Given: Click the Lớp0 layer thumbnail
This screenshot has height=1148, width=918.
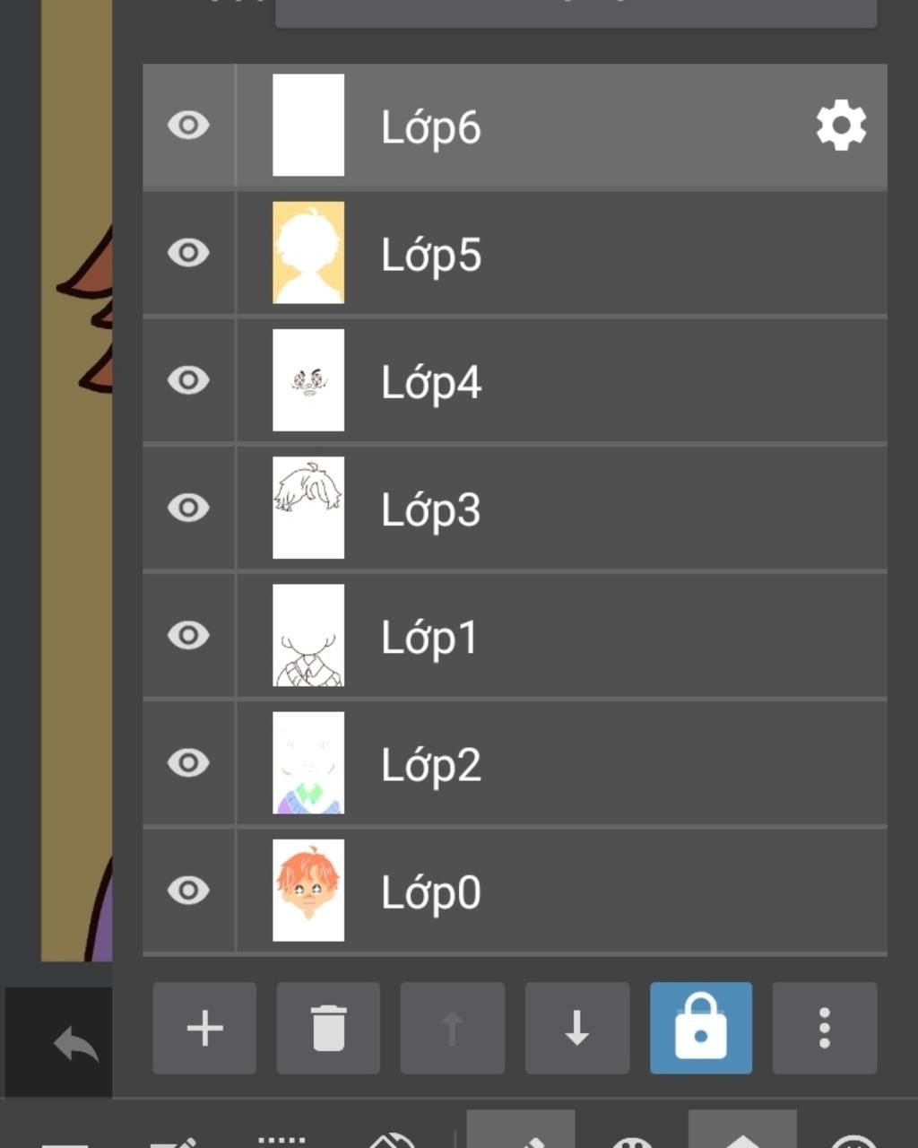Looking at the screenshot, I should coord(308,891).
